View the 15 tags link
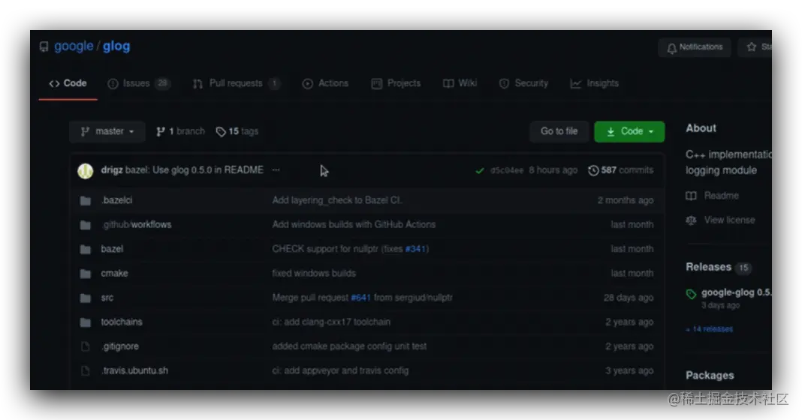802x420 pixels. pyautogui.click(x=237, y=131)
